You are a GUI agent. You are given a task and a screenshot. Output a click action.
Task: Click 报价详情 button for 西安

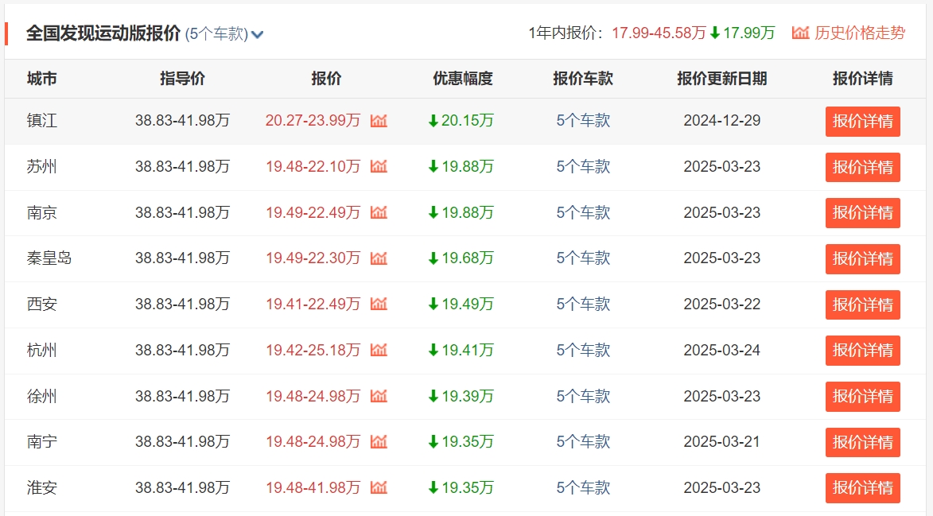tap(862, 305)
